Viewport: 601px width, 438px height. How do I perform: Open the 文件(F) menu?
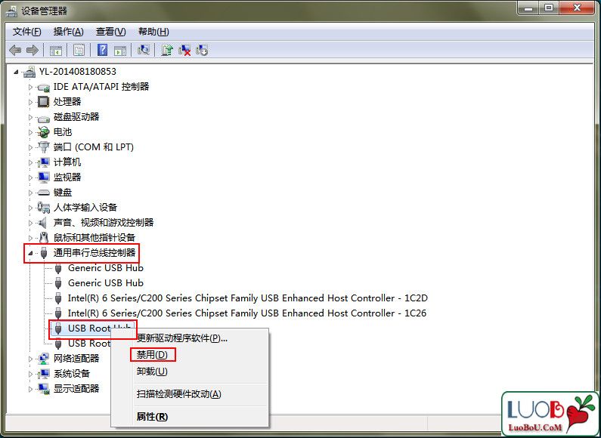click(x=27, y=31)
